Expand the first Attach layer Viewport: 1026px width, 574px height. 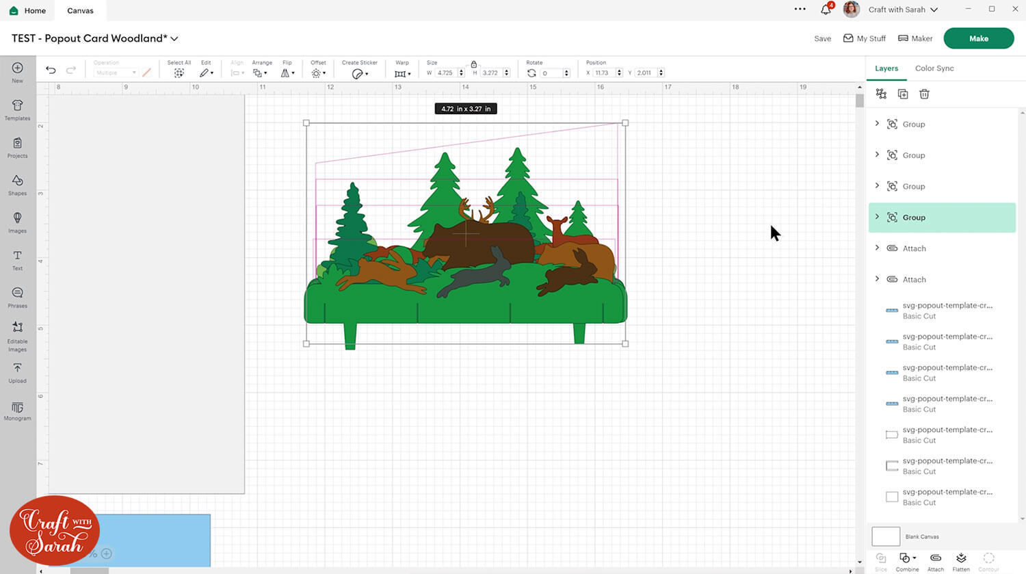[877, 248]
